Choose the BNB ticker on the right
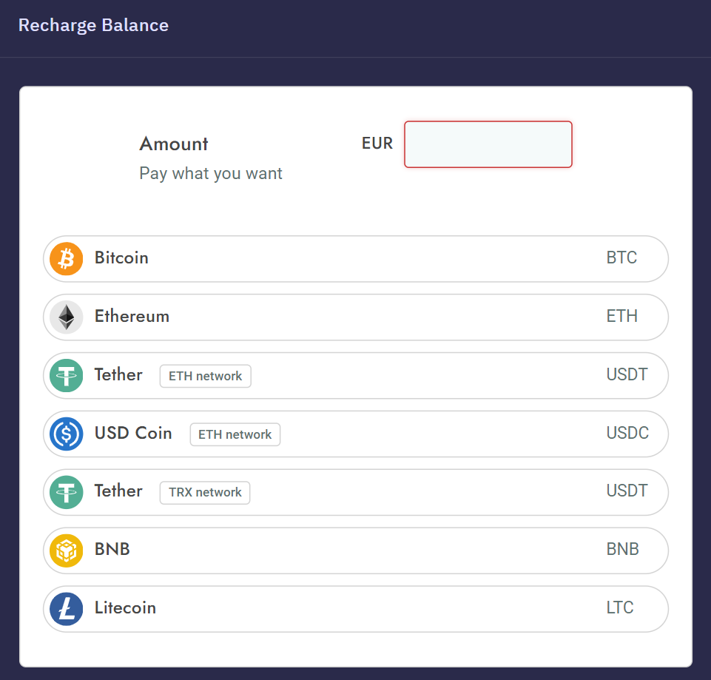 [622, 549]
